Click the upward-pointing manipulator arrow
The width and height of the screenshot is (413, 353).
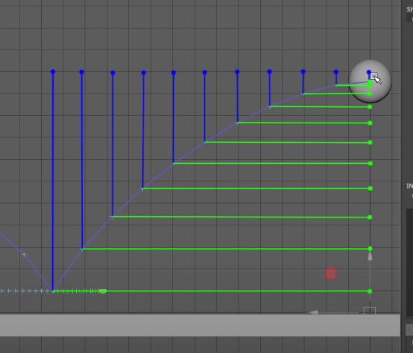click(x=370, y=256)
